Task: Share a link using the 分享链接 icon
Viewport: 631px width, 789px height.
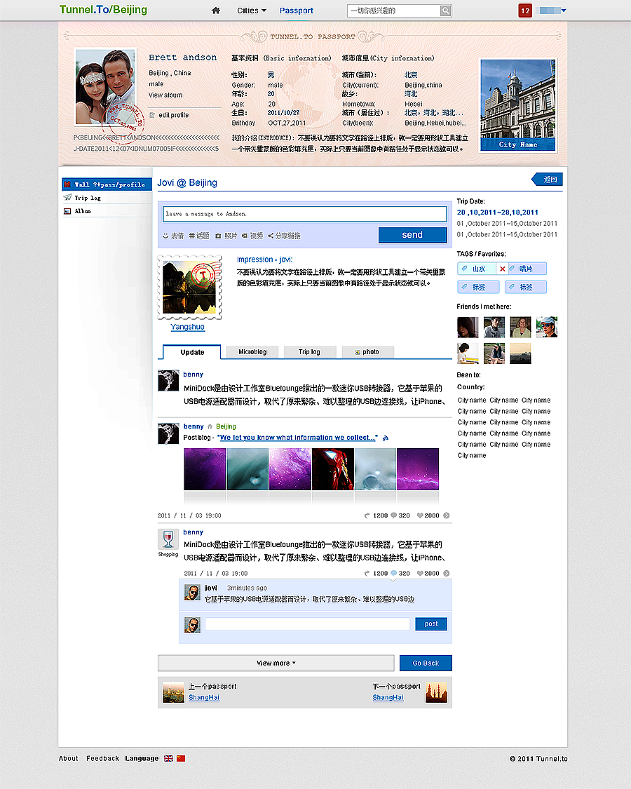Action: pos(271,236)
